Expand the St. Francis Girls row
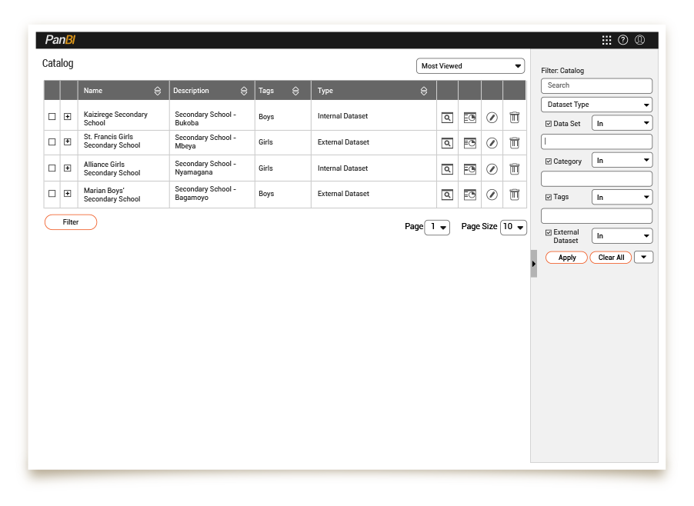 tap(67, 142)
